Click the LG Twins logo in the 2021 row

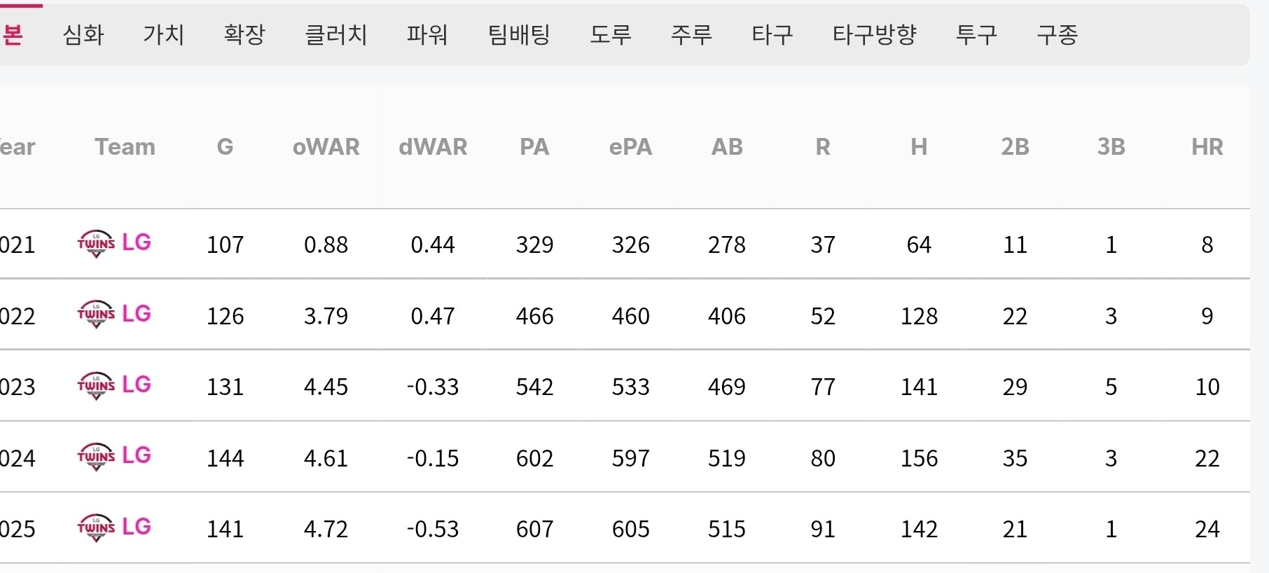coord(97,244)
